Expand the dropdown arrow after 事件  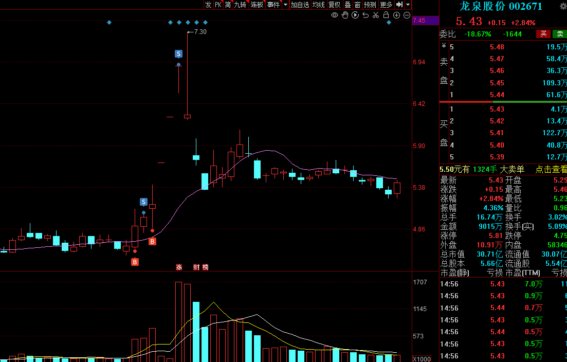285,5
